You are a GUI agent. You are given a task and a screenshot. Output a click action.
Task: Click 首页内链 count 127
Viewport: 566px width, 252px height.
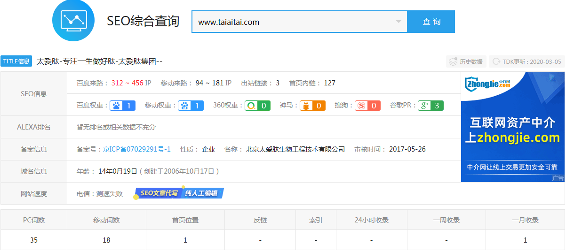[329, 83]
